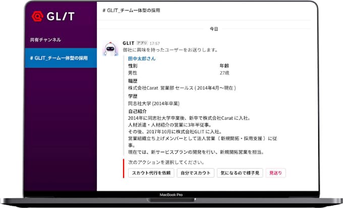Open 田中太郎さん candidate profile link
This screenshot has height=208, width=343.
click(x=142, y=58)
